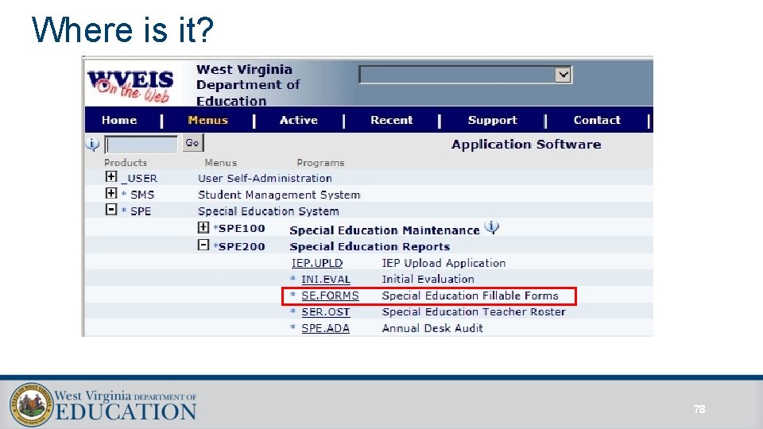Open the IEP.UPLD program link
The image size is (763, 429).
(x=317, y=263)
